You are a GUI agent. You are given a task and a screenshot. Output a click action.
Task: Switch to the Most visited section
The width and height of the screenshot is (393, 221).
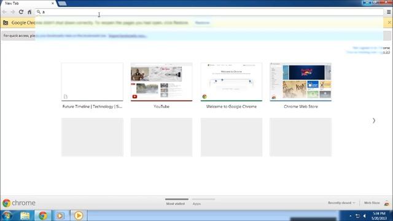(x=176, y=204)
